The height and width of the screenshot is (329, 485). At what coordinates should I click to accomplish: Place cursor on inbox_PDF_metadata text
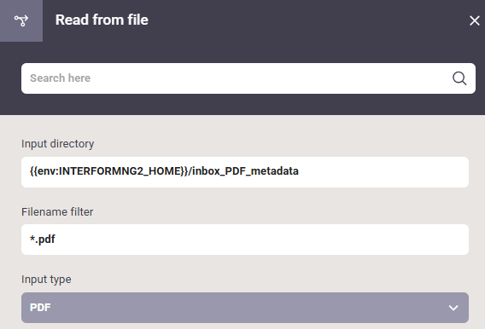(x=245, y=171)
